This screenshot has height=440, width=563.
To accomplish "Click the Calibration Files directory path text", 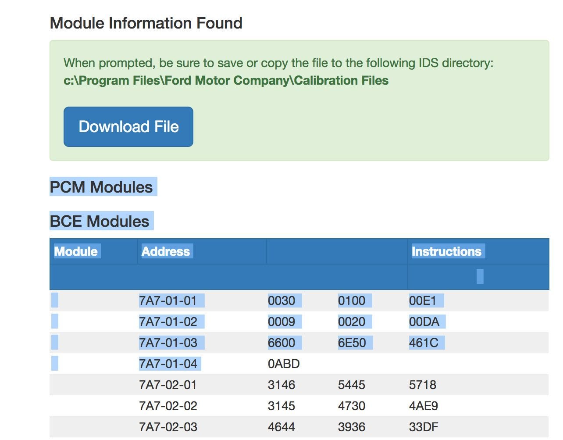I will pyautogui.click(x=226, y=81).
